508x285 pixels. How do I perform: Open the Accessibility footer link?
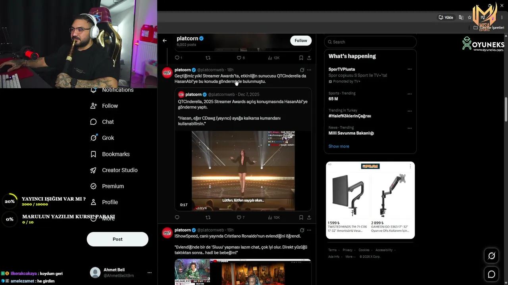click(384, 250)
